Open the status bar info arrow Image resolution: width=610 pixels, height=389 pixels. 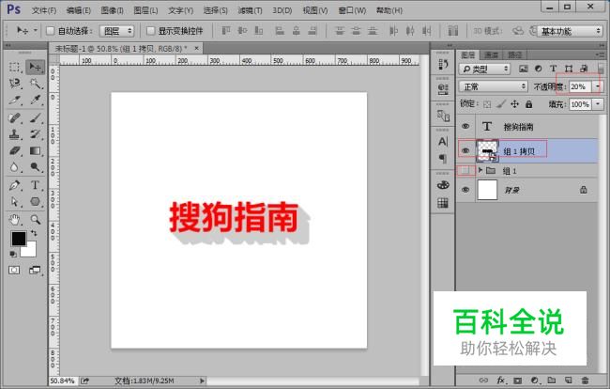tap(202, 381)
